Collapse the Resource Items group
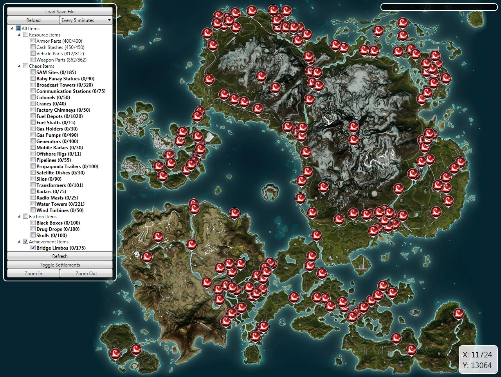The width and height of the screenshot is (501, 377). pyautogui.click(x=19, y=34)
